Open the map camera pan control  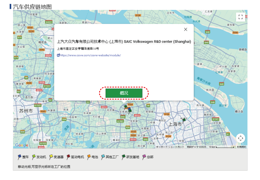[240, 138]
